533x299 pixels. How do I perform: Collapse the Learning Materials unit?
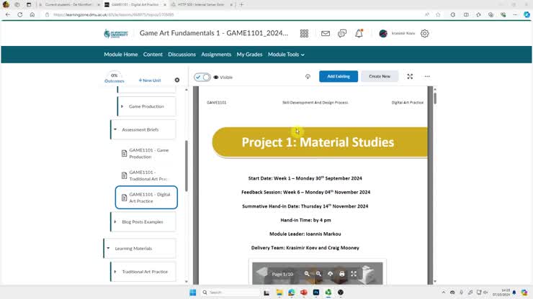pyautogui.click(x=108, y=249)
